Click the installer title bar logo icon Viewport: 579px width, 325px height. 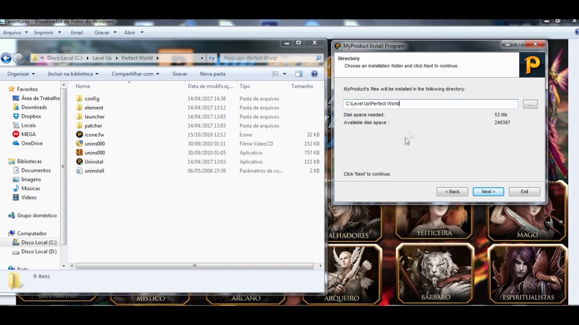pyautogui.click(x=337, y=46)
